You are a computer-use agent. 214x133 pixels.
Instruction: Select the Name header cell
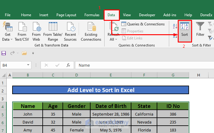pos(28,106)
